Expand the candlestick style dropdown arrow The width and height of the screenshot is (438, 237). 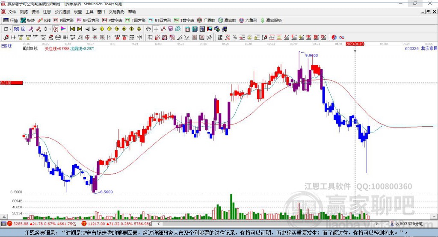pyautogui.click(x=50, y=29)
